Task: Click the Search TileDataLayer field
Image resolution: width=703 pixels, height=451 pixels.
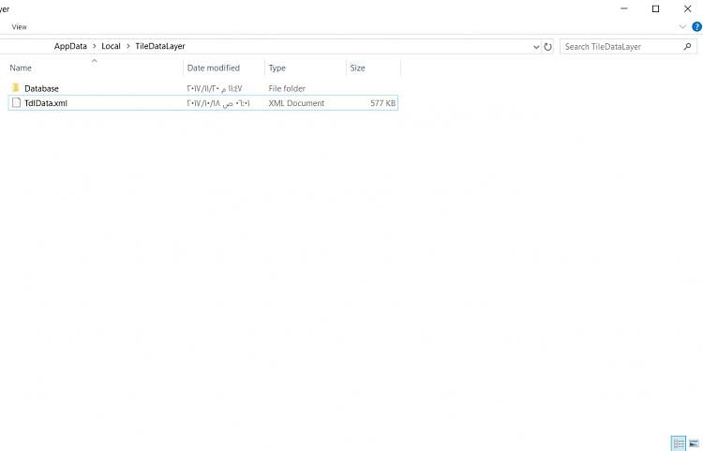Action: (x=628, y=47)
